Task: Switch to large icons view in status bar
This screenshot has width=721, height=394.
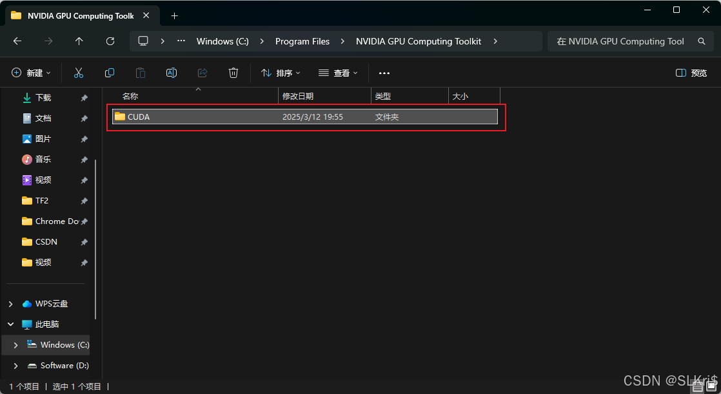Action: [x=711, y=388]
